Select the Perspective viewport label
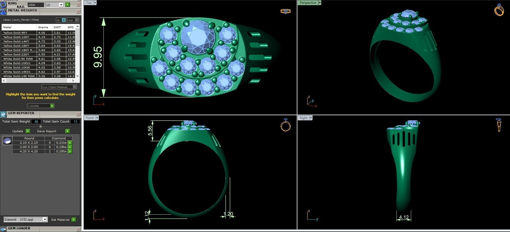This screenshot has width=510, height=232. pyautogui.click(x=308, y=3)
